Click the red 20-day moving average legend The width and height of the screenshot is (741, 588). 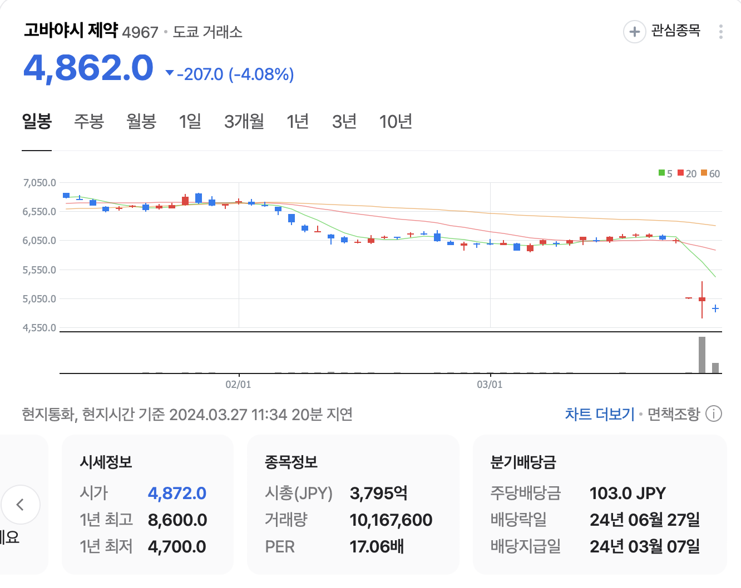(x=687, y=173)
